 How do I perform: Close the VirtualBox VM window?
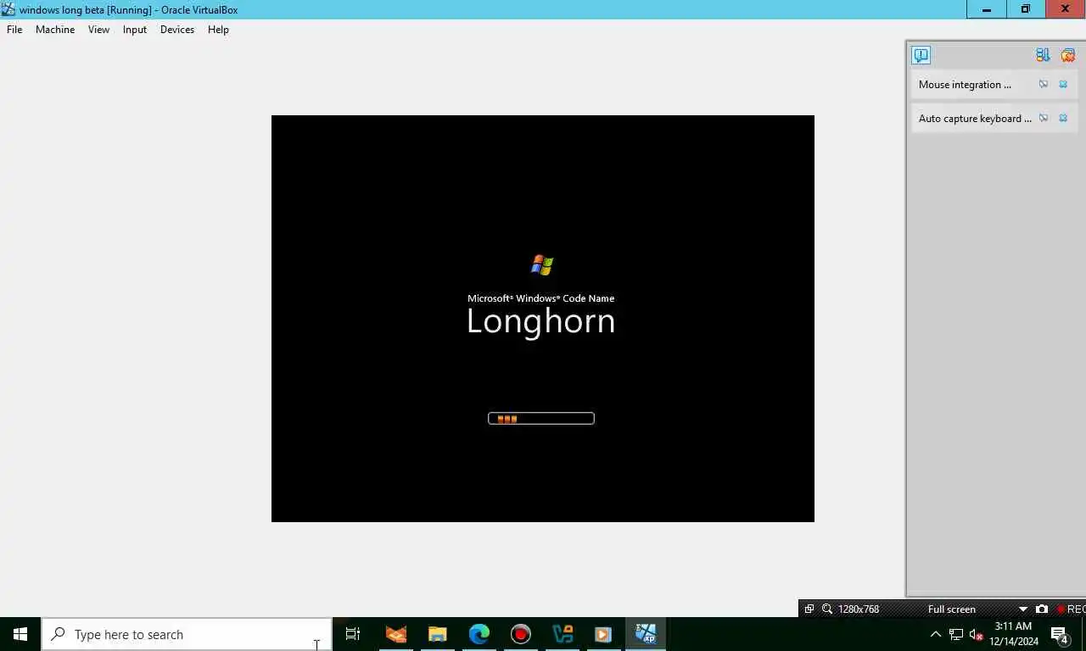[x=1066, y=9]
